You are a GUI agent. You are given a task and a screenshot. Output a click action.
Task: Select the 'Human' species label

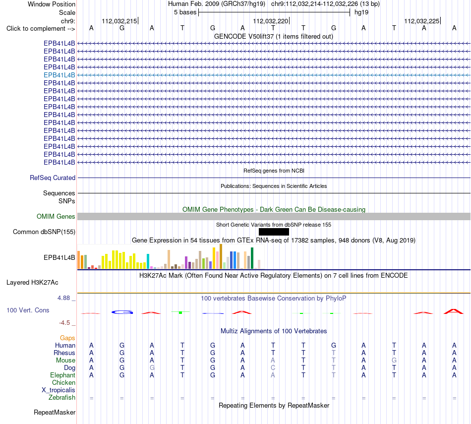pos(65,346)
